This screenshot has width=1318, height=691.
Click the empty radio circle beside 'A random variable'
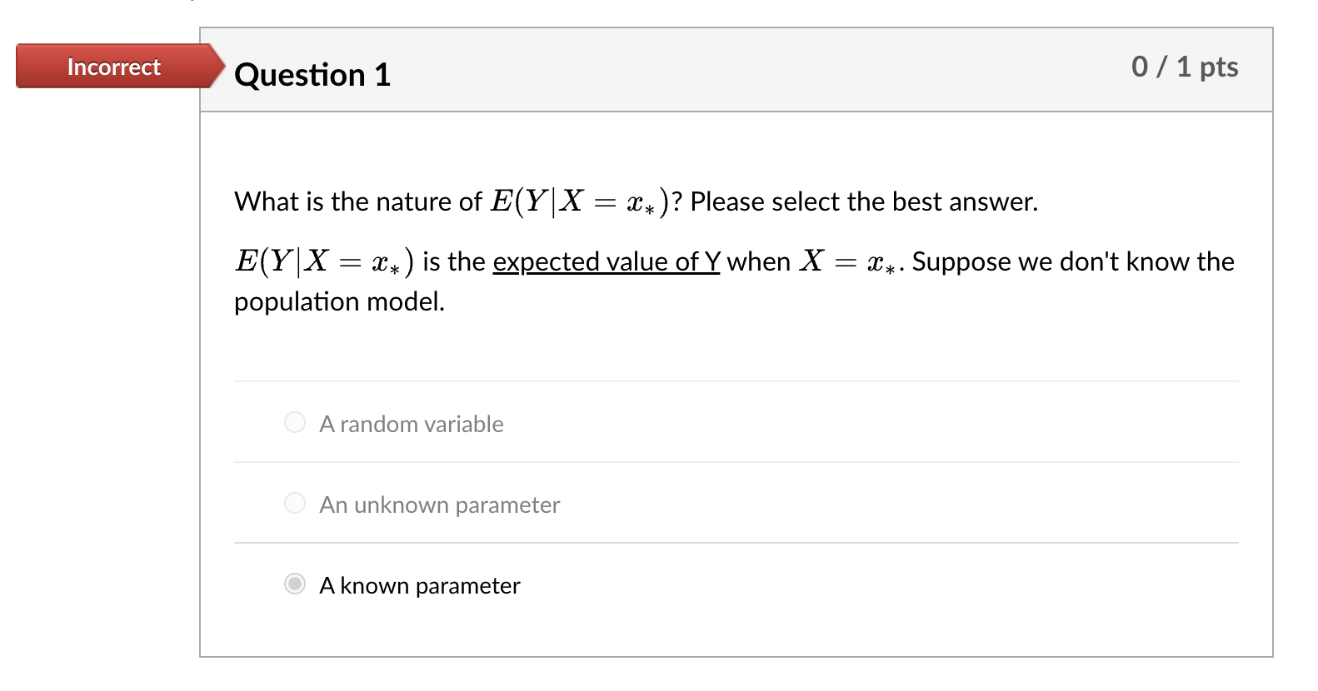(x=295, y=423)
